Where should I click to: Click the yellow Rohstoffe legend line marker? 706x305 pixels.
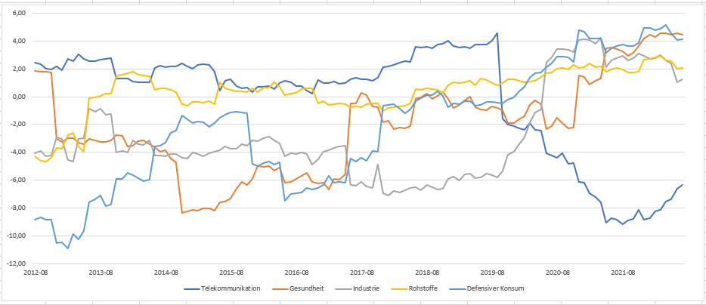tap(396, 288)
